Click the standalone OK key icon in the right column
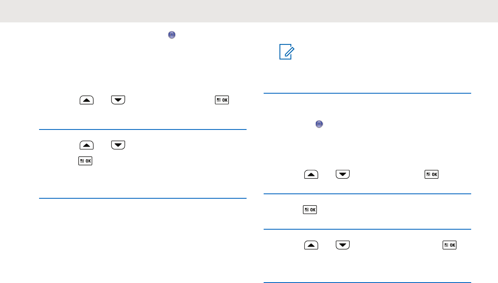This screenshot has width=498, height=283. (310, 210)
